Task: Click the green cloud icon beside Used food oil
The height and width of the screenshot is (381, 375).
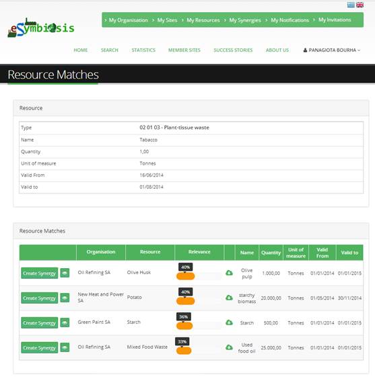Action: tap(229, 347)
